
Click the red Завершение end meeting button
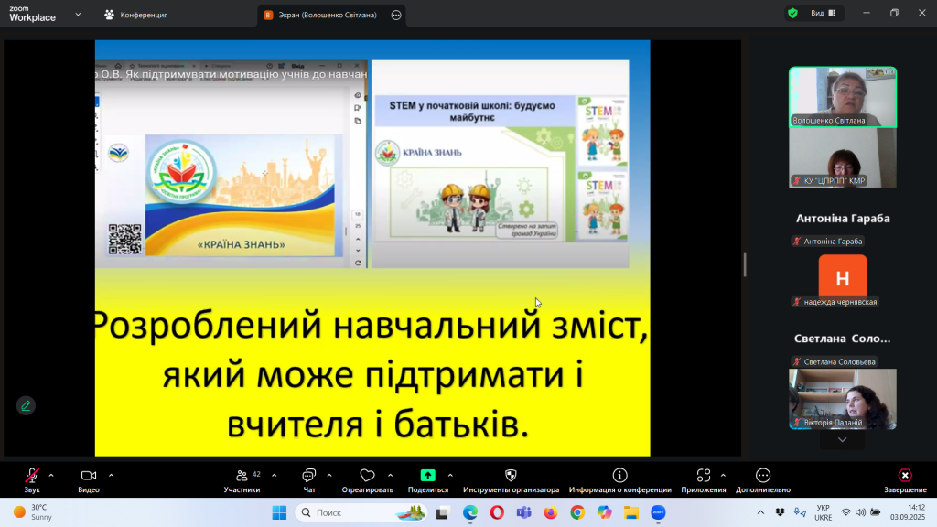(904, 477)
